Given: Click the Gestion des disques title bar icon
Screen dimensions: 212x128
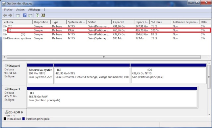Looking at the screenshot, I should pyautogui.click(x=4, y=3).
